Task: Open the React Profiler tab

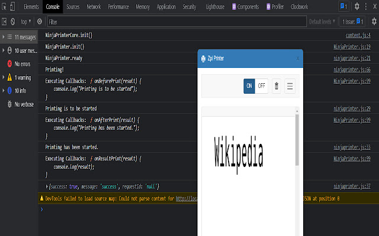Action: coord(275,6)
